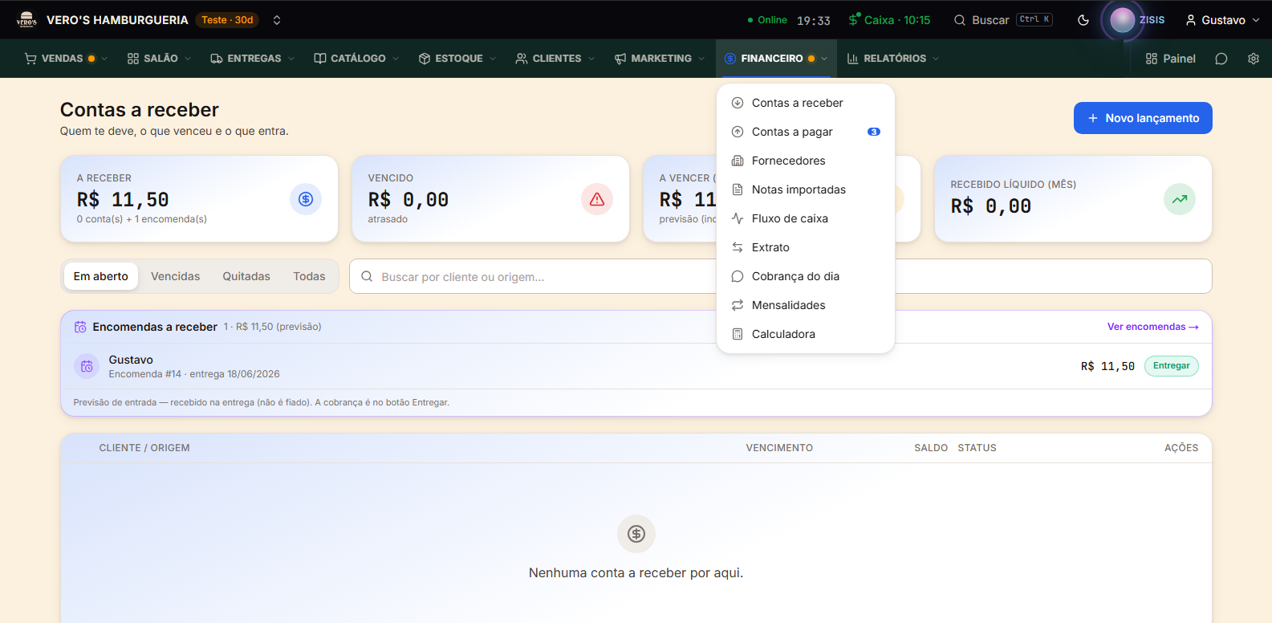Click the Contas a receber page heading
This screenshot has height=623, width=1272.
click(x=140, y=110)
